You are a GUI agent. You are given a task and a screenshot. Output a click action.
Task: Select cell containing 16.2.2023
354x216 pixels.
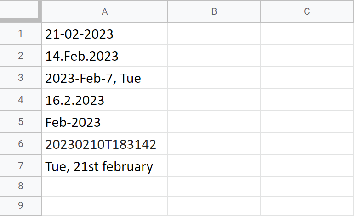tap(105, 100)
